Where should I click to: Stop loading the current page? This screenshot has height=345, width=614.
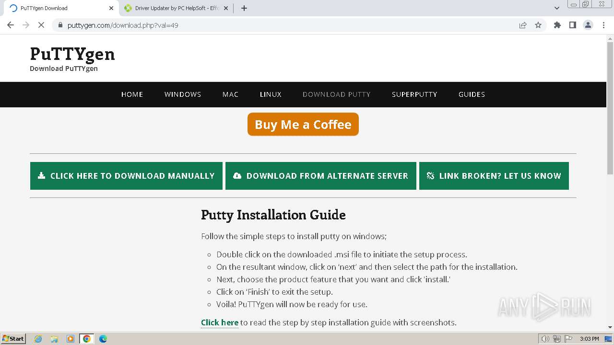coord(41,25)
